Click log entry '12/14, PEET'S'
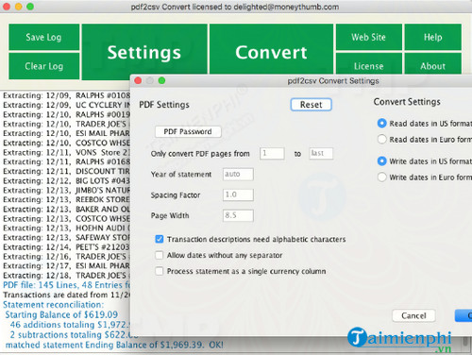 [x=66, y=247]
